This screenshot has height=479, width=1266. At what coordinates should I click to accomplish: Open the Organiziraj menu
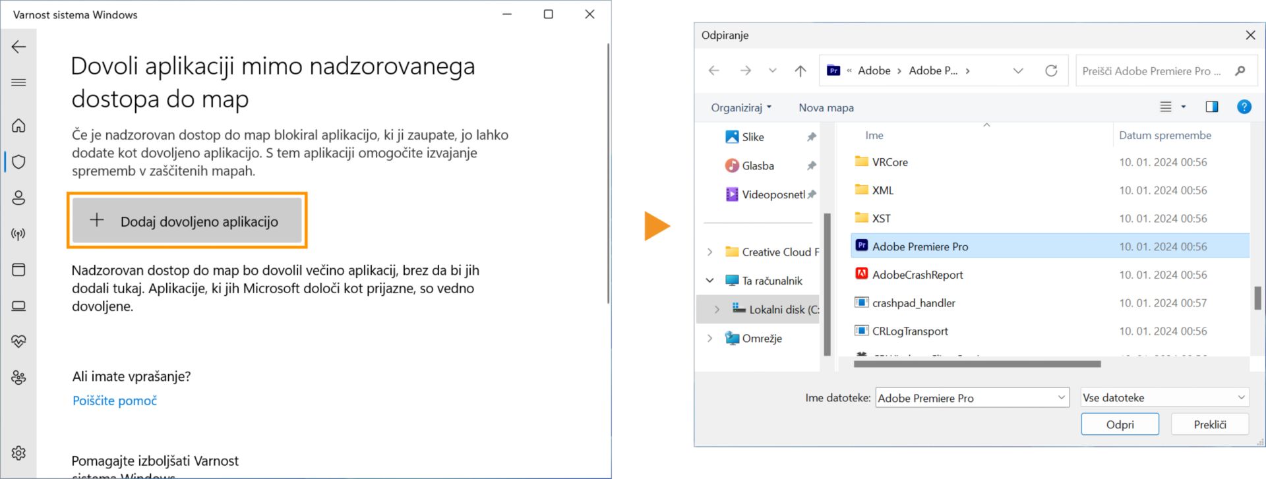741,107
